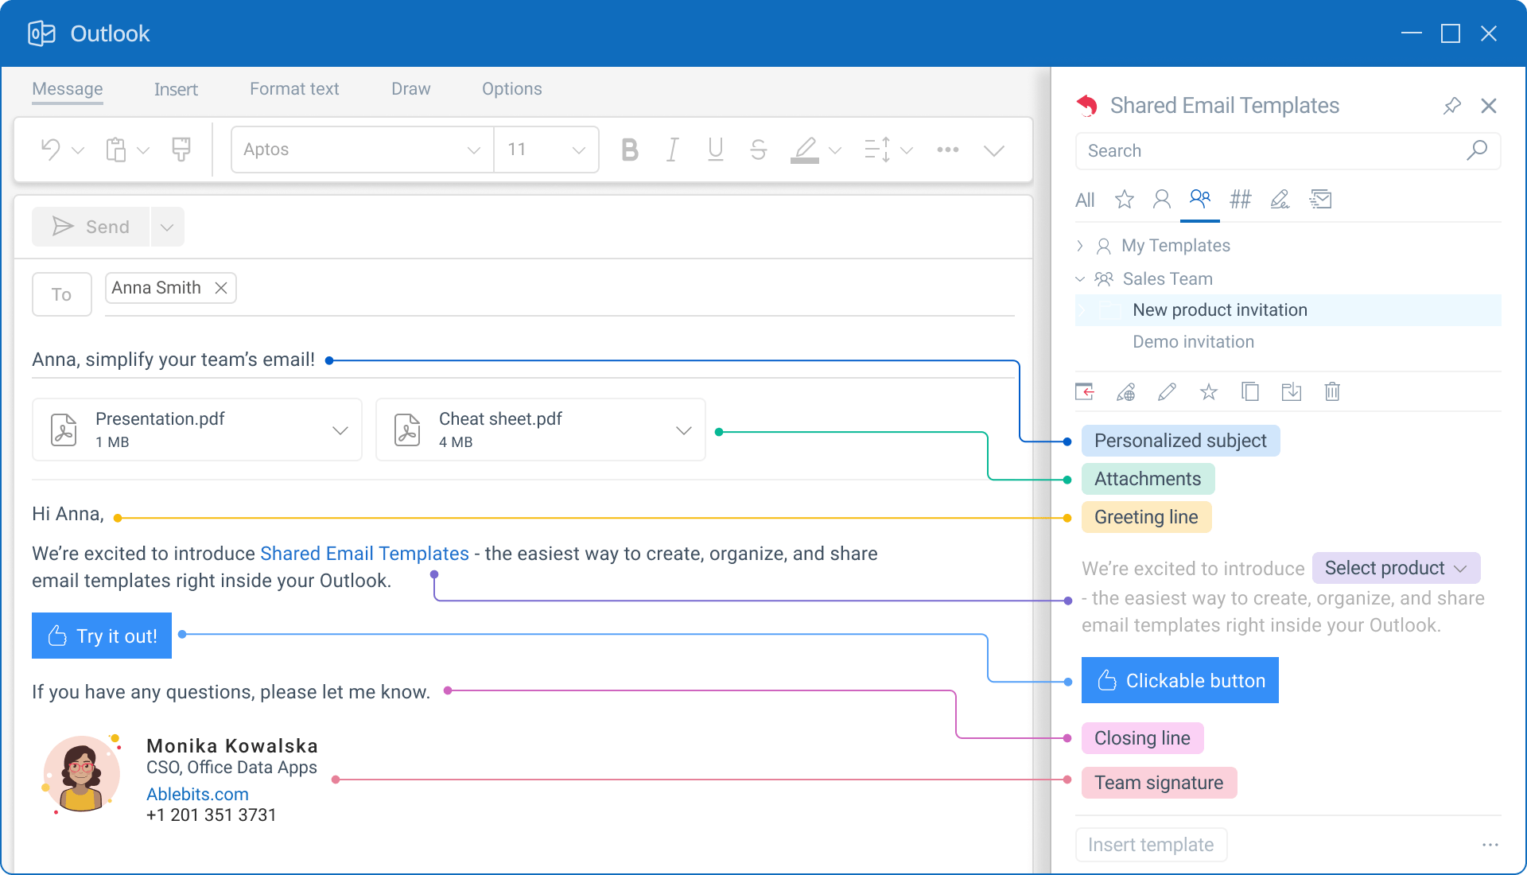Open the Ablebits.com signature link
This screenshot has width=1527, height=875.
[x=197, y=794]
